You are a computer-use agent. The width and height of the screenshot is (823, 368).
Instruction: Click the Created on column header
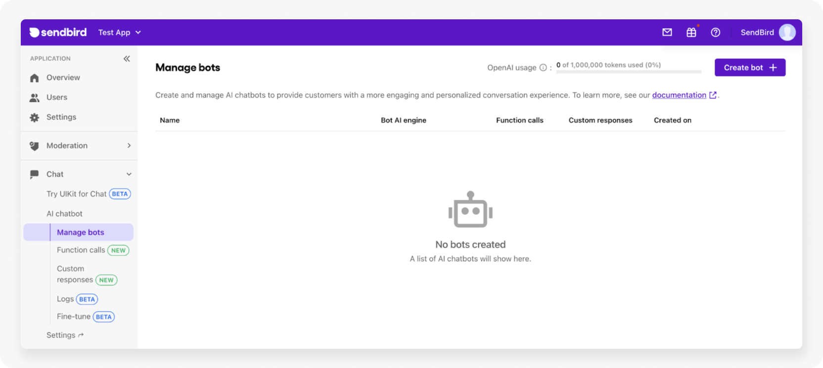click(673, 120)
